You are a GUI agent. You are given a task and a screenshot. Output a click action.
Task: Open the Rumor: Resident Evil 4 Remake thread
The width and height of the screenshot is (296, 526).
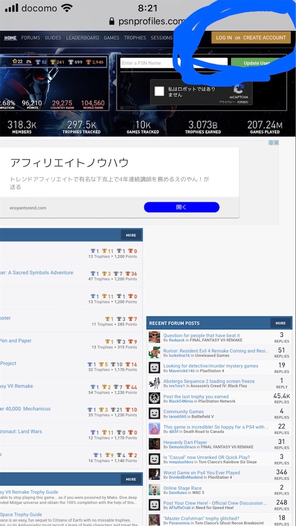[x=216, y=351]
